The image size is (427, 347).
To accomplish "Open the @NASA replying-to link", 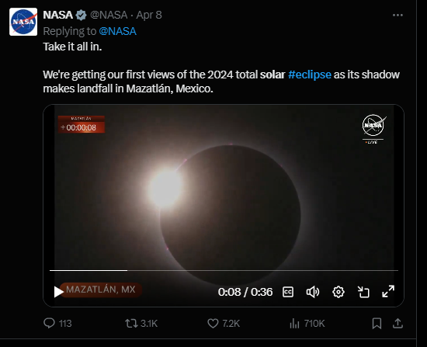I will pyautogui.click(x=118, y=31).
